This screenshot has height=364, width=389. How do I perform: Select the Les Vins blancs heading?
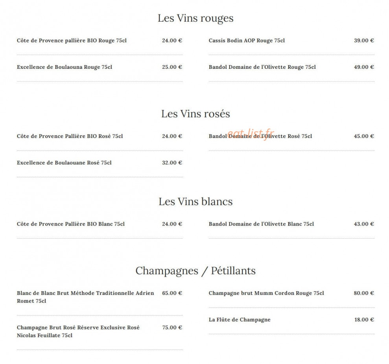tap(195, 202)
